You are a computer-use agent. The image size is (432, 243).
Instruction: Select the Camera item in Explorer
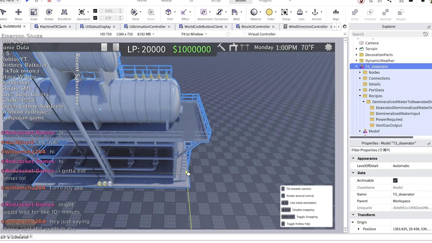pyautogui.click(x=372, y=43)
